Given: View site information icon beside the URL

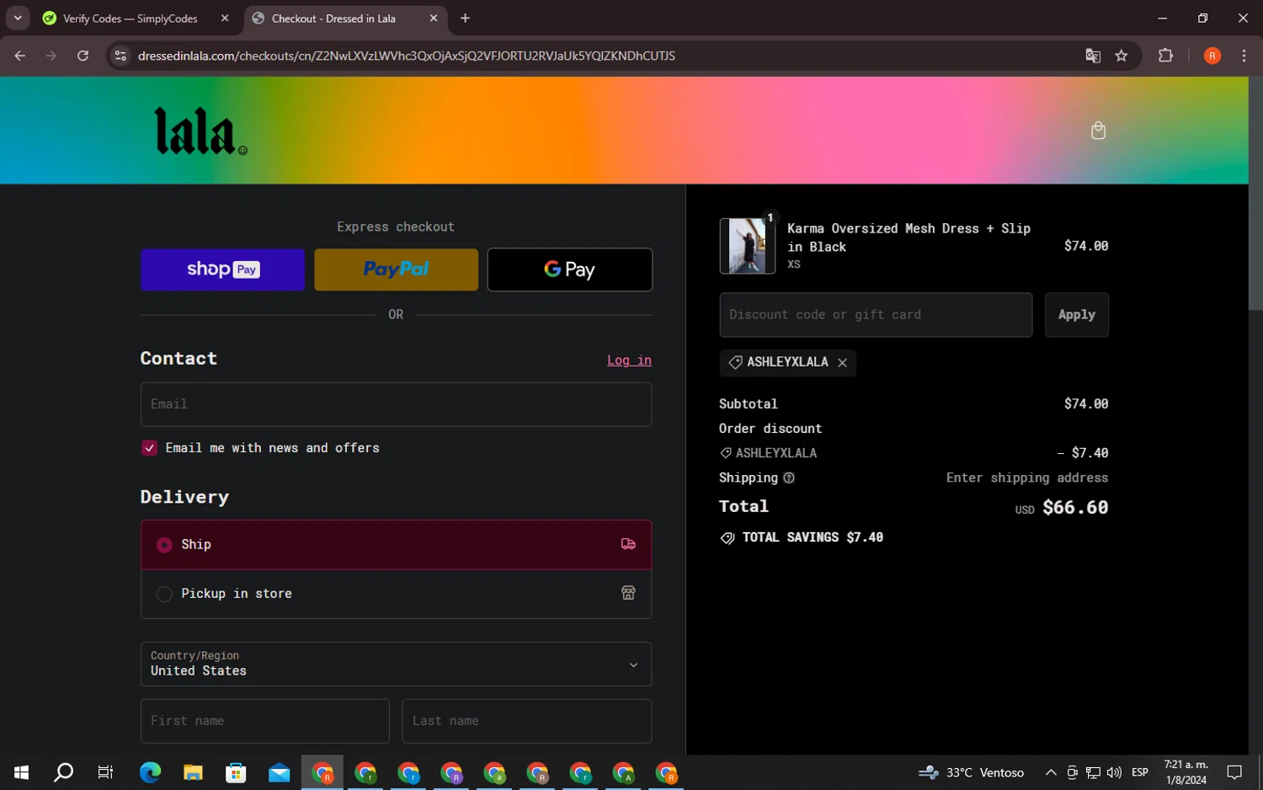Looking at the screenshot, I should (120, 56).
